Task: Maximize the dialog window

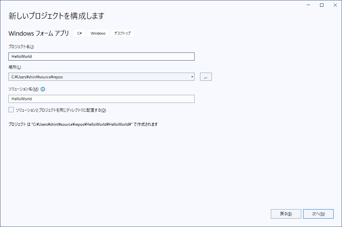Action: [322, 5]
